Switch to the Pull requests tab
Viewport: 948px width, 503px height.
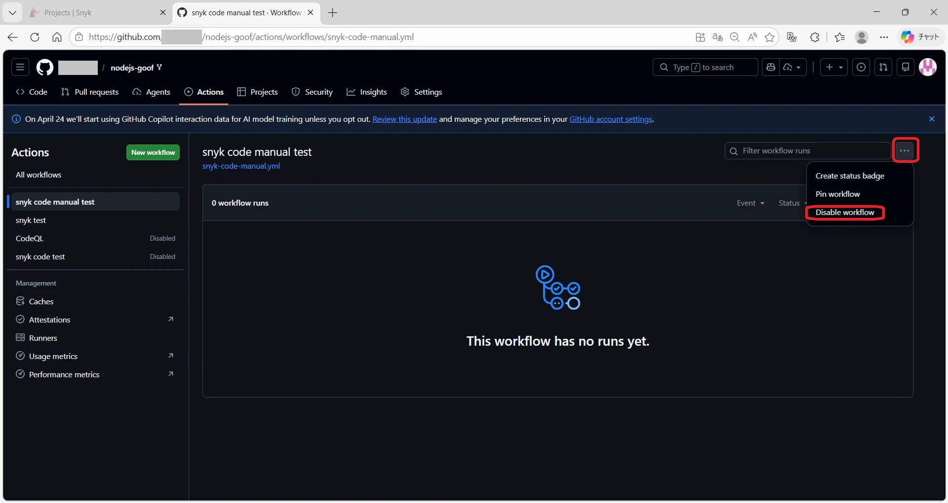click(x=90, y=92)
